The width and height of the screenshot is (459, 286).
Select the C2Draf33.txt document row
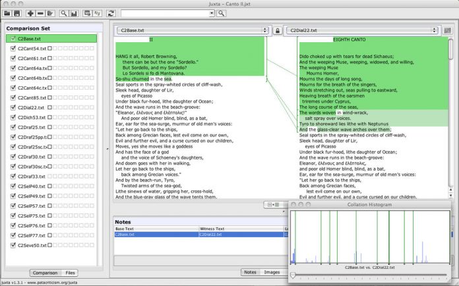click(x=51, y=177)
